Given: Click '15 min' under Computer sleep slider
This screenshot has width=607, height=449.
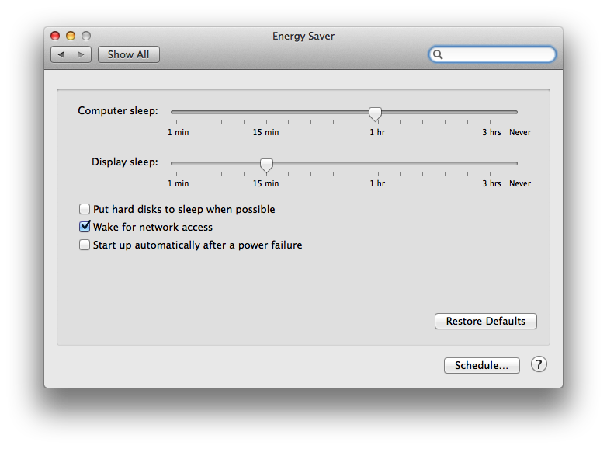Looking at the screenshot, I should point(266,132).
